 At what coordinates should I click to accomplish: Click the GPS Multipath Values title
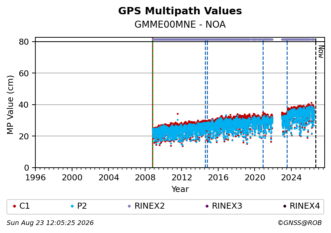click(x=180, y=11)
